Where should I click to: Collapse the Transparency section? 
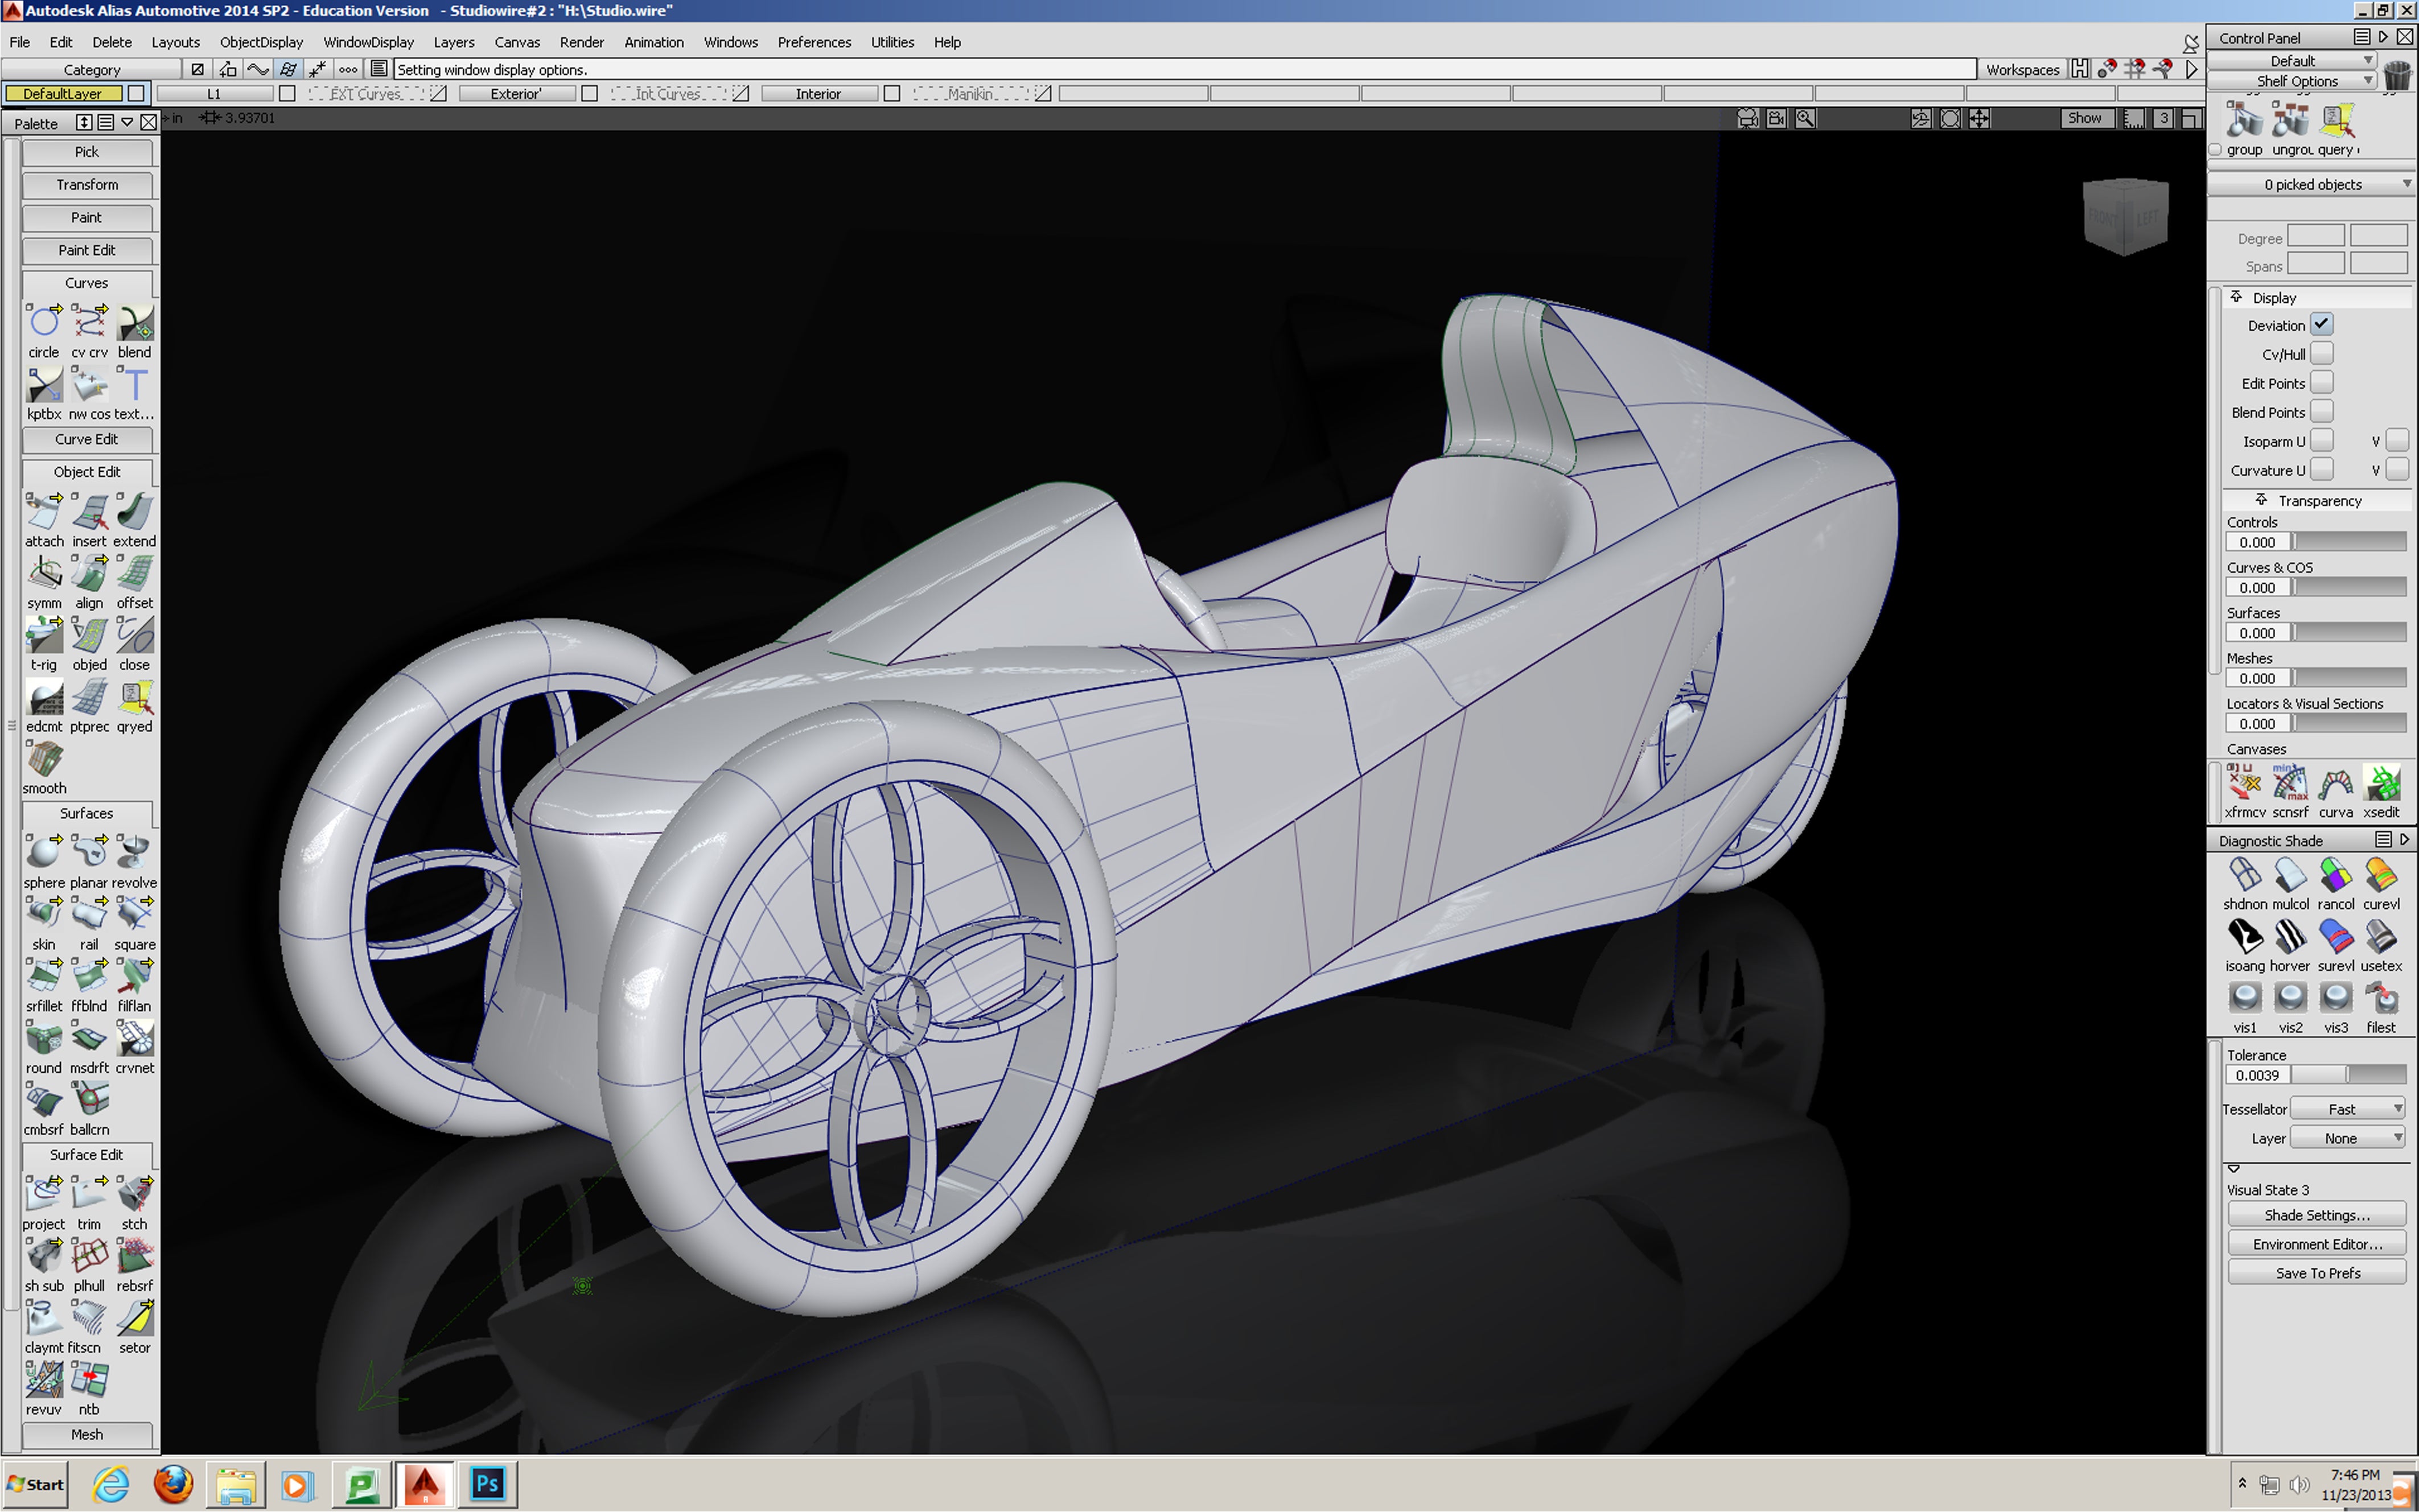click(x=2260, y=500)
